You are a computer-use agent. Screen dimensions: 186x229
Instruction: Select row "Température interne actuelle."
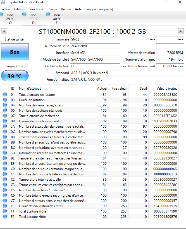tap(90, 180)
